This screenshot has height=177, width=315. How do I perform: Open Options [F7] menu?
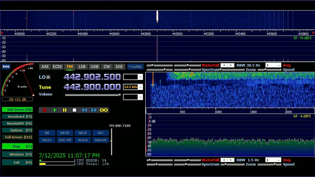(17, 130)
